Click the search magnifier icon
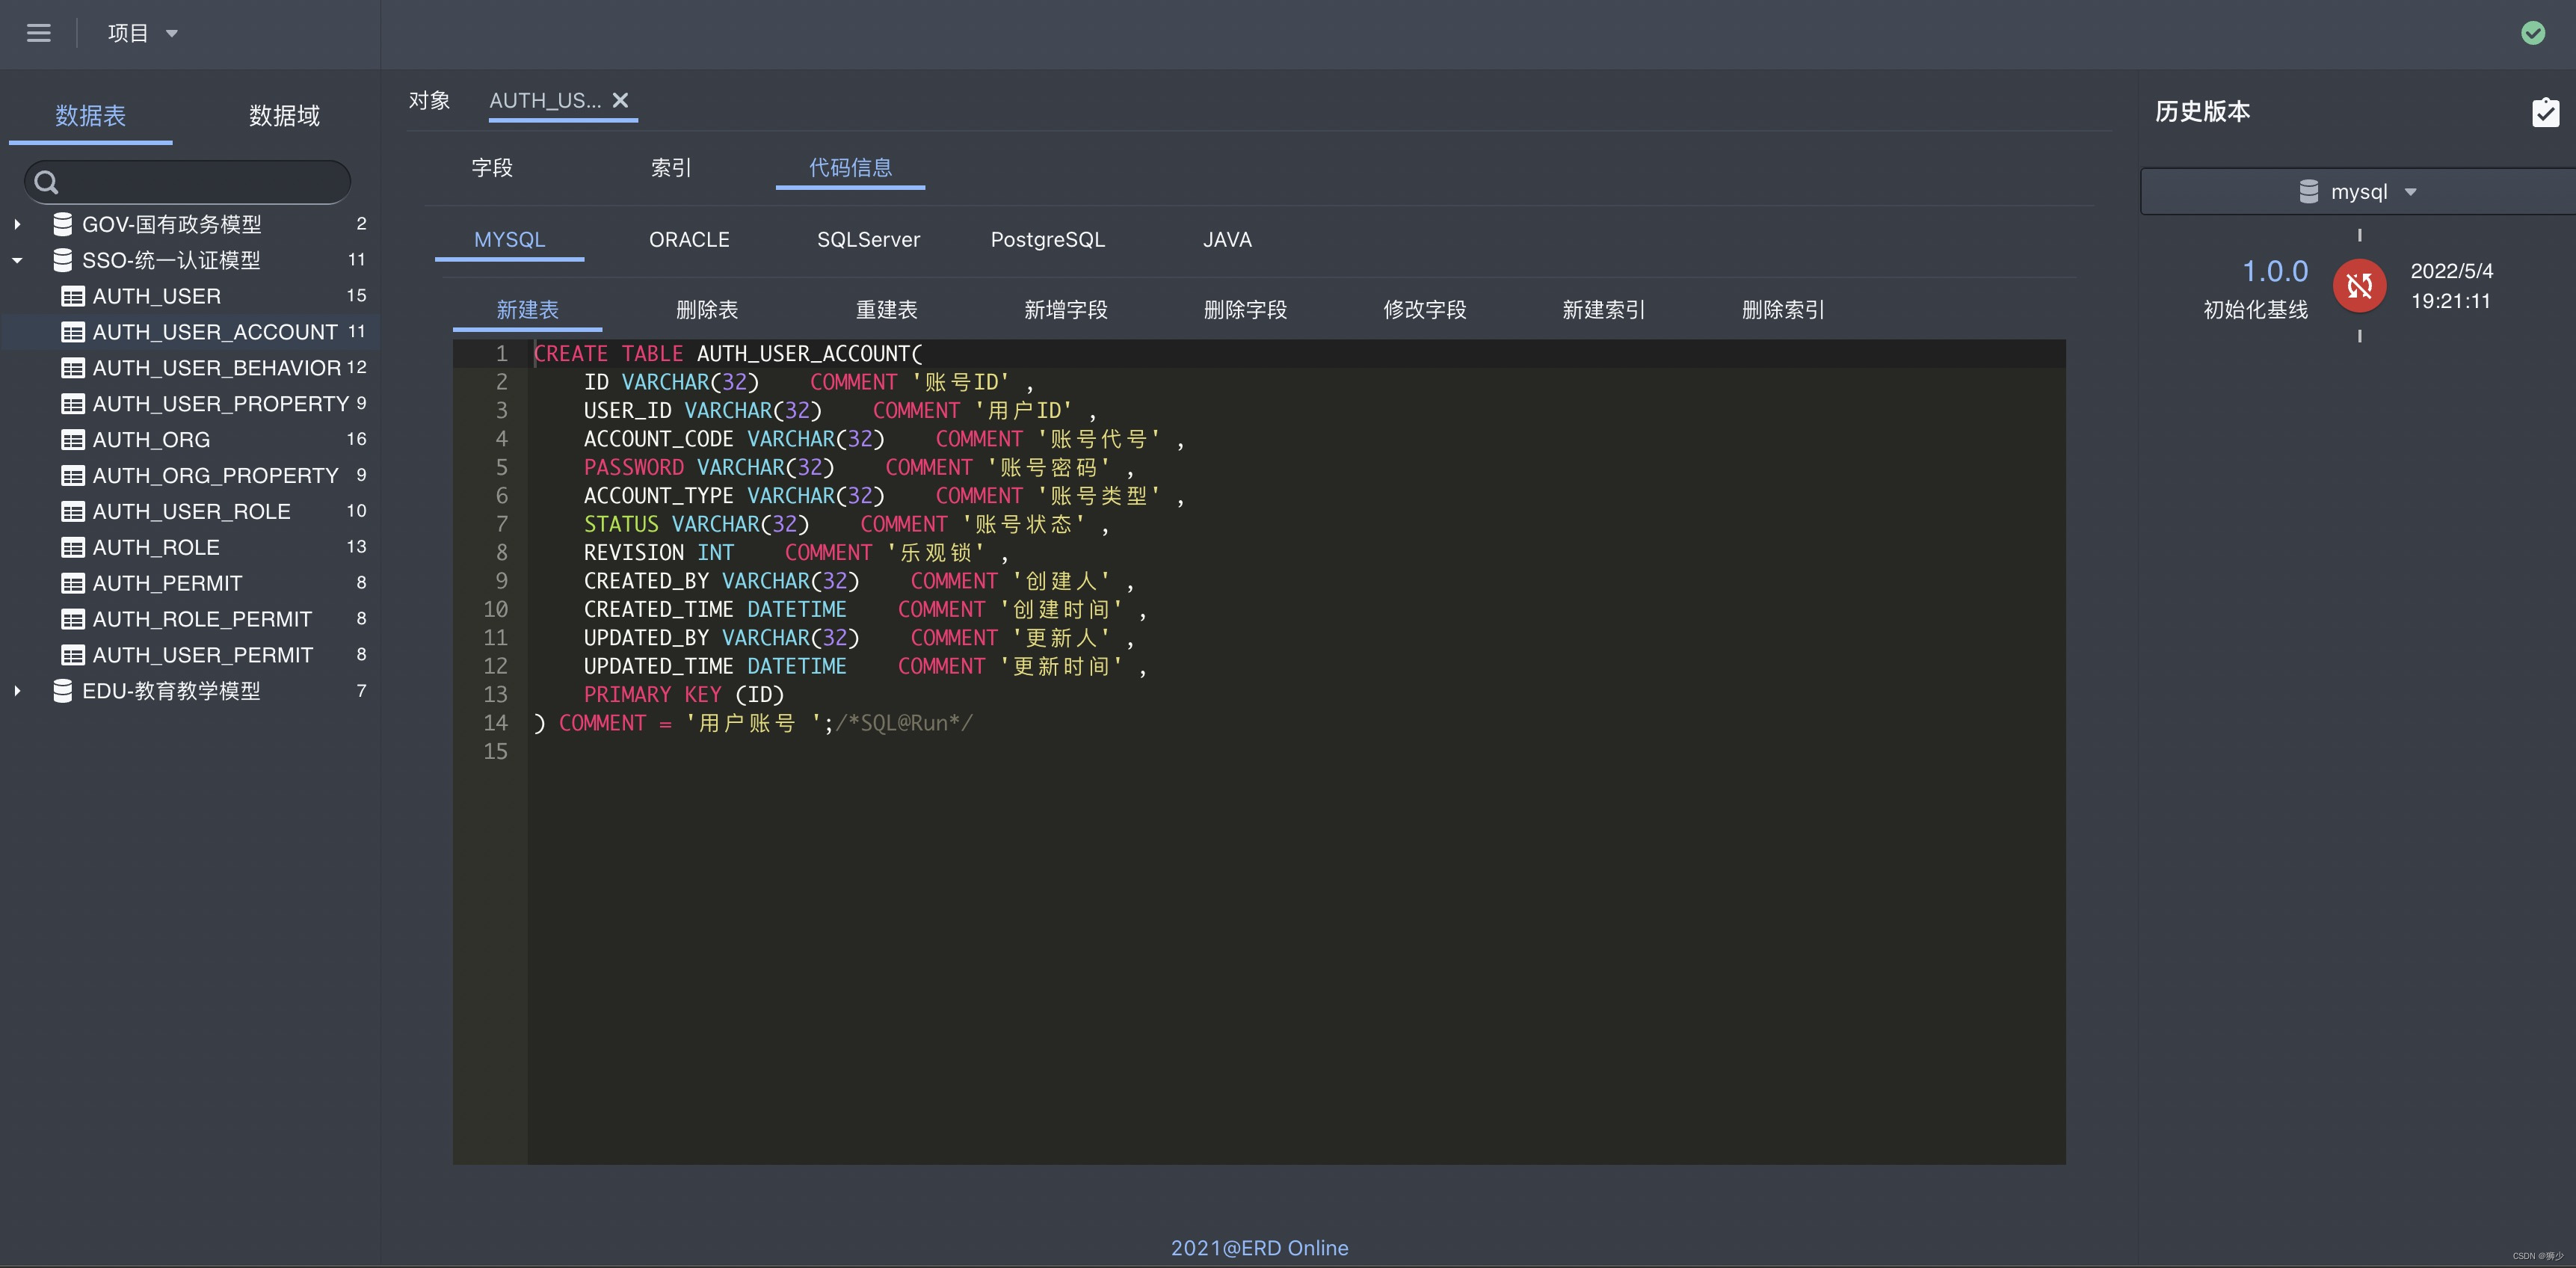Viewport: 2576px width, 1268px height. [x=46, y=182]
